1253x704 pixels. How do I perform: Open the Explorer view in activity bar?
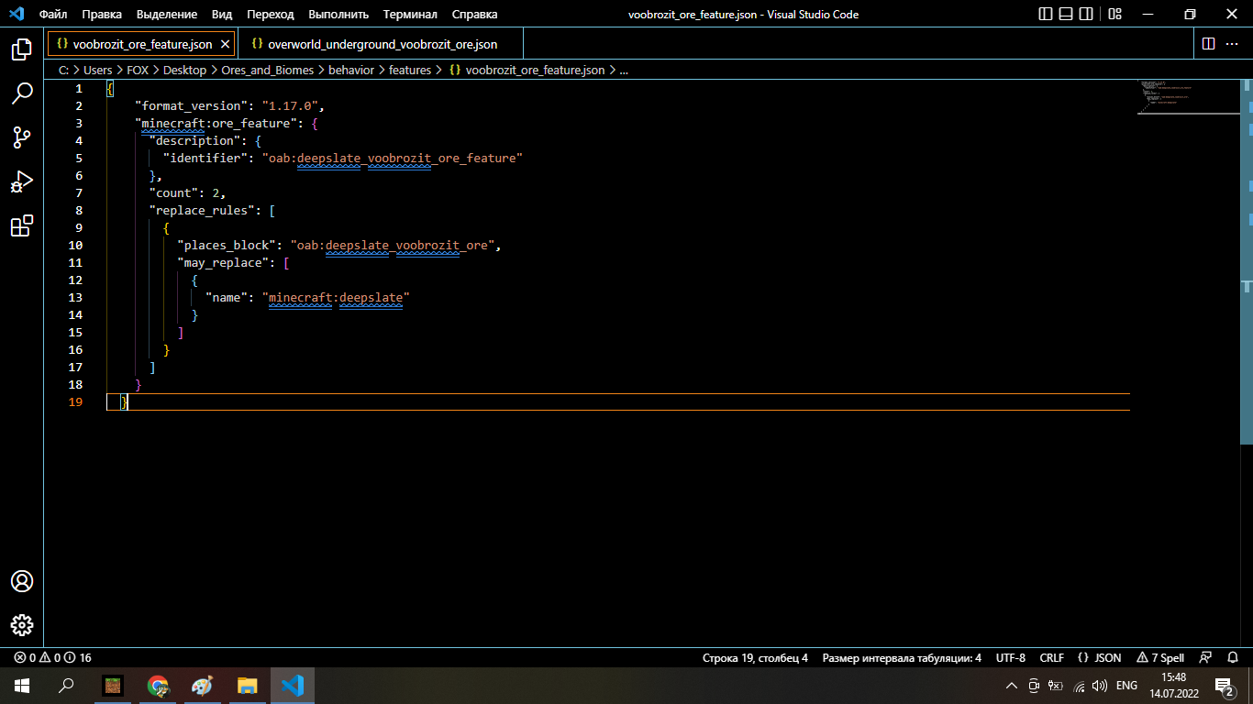tap(22, 49)
